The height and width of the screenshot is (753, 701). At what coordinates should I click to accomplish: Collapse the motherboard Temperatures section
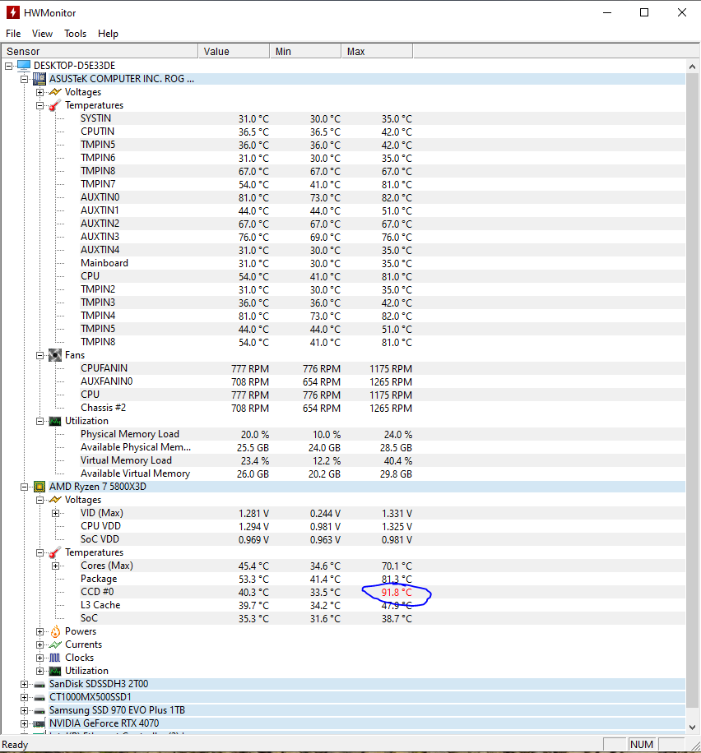coord(39,105)
